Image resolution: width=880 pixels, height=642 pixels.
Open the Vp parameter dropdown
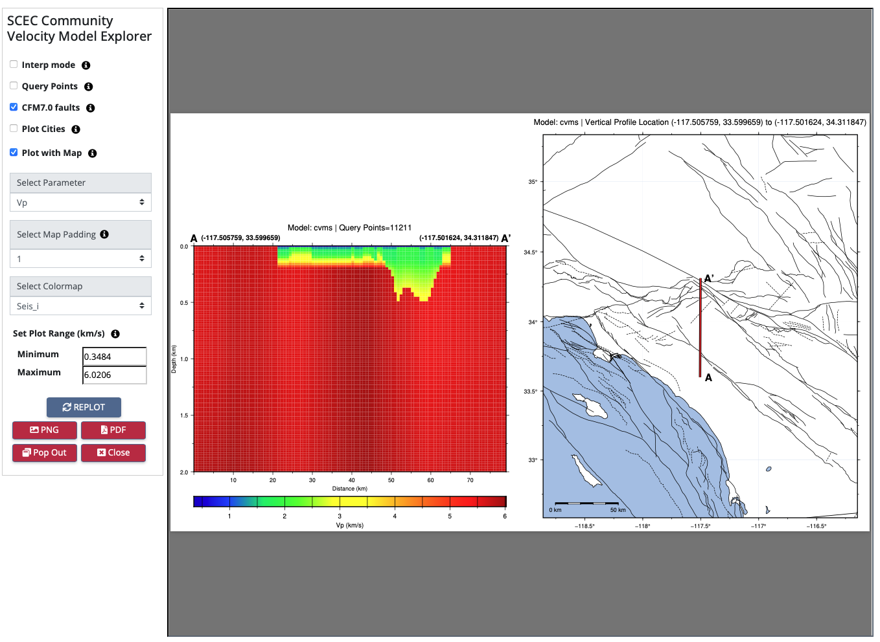click(x=80, y=203)
